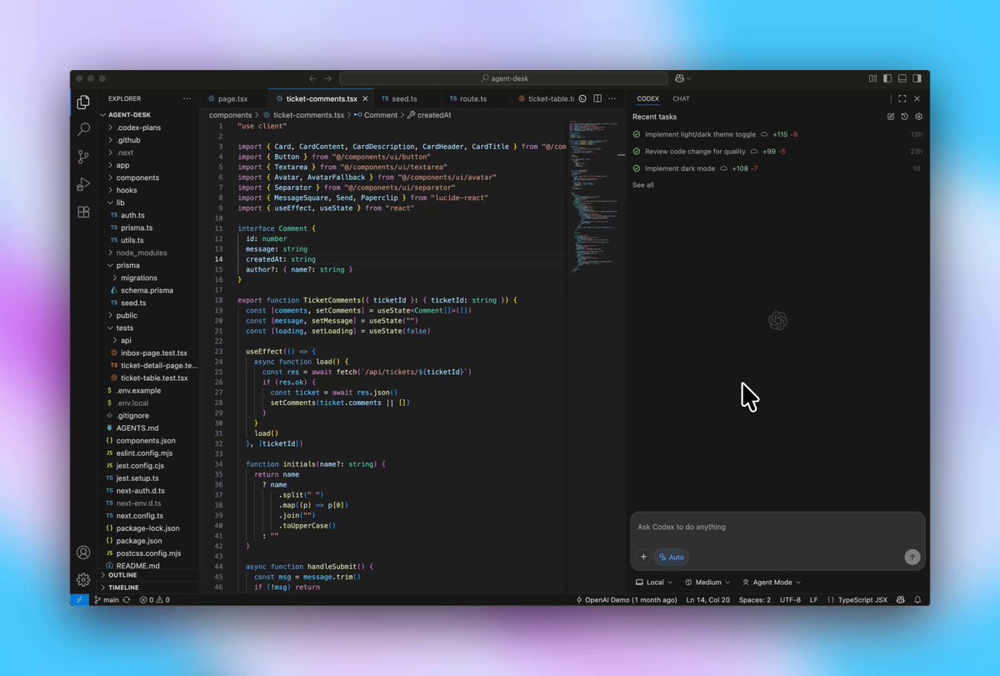Select the CHAT panel tab
Image resolution: width=1000 pixels, height=676 pixels.
681,98
